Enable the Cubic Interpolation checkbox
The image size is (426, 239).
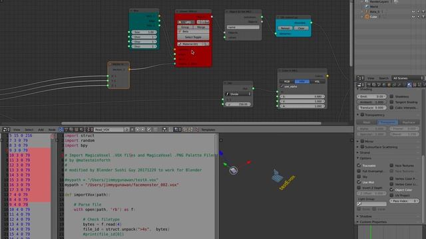pyautogui.click(x=391, y=108)
